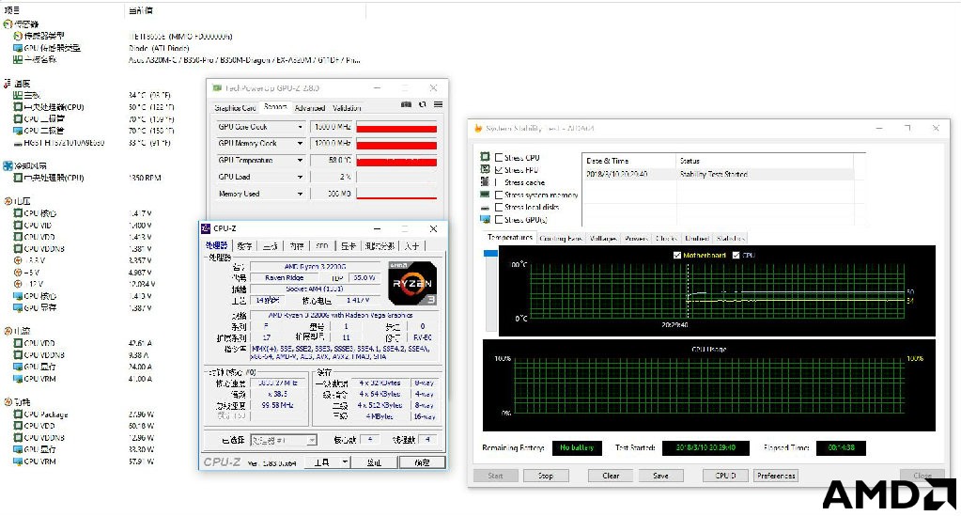The height and width of the screenshot is (516, 961).
Task: Enable the Stress local disks checkbox
Action: click(498, 208)
